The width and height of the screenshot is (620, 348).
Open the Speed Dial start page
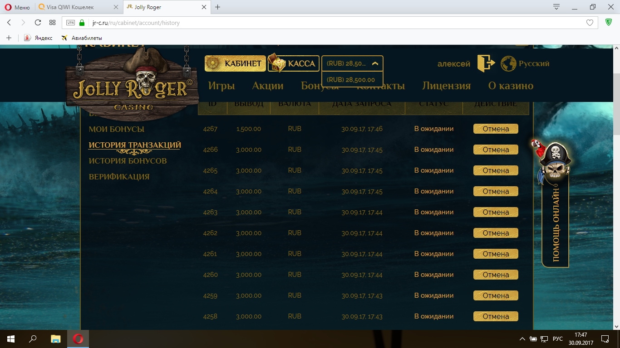click(x=52, y=23)
